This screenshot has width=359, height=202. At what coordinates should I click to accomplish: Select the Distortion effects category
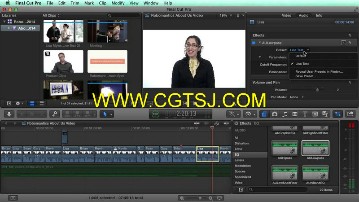[x=241, y=143]
